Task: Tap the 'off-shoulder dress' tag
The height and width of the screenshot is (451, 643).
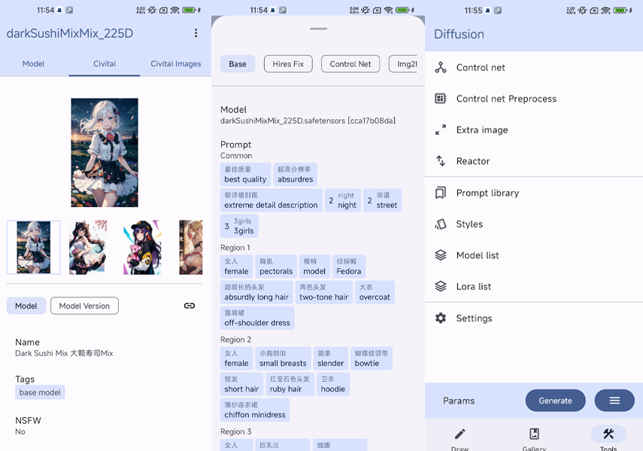Action: pyautogui.click(x=257, y=318)
